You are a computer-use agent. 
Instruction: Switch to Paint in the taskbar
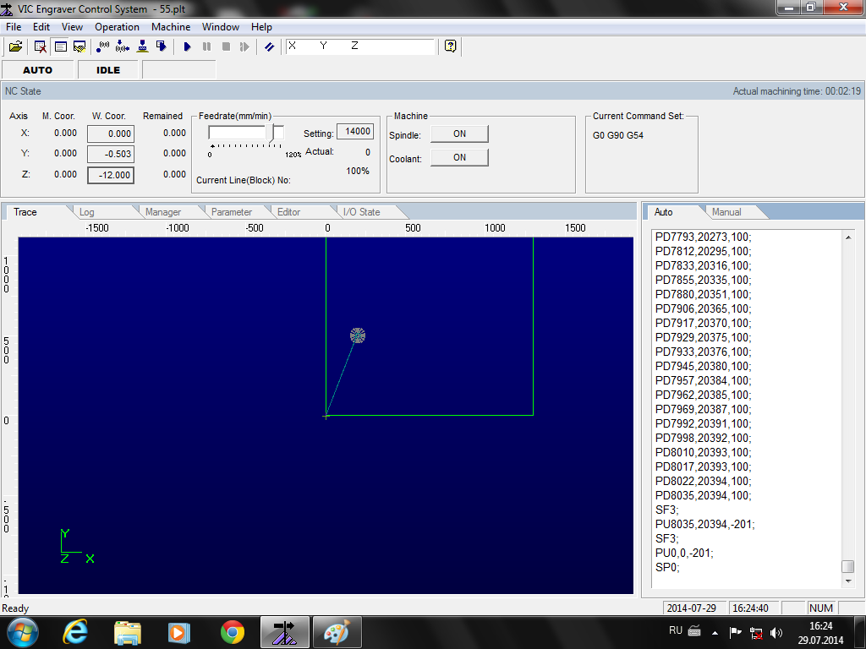click(x=337, y=632)
